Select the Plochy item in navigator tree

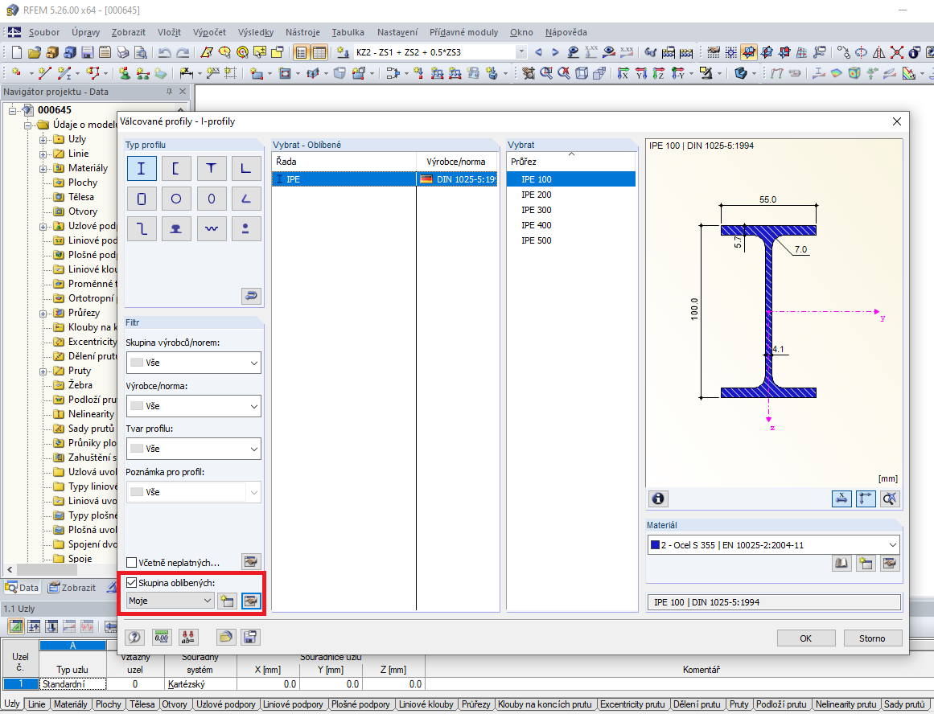(x=82, y=183)
